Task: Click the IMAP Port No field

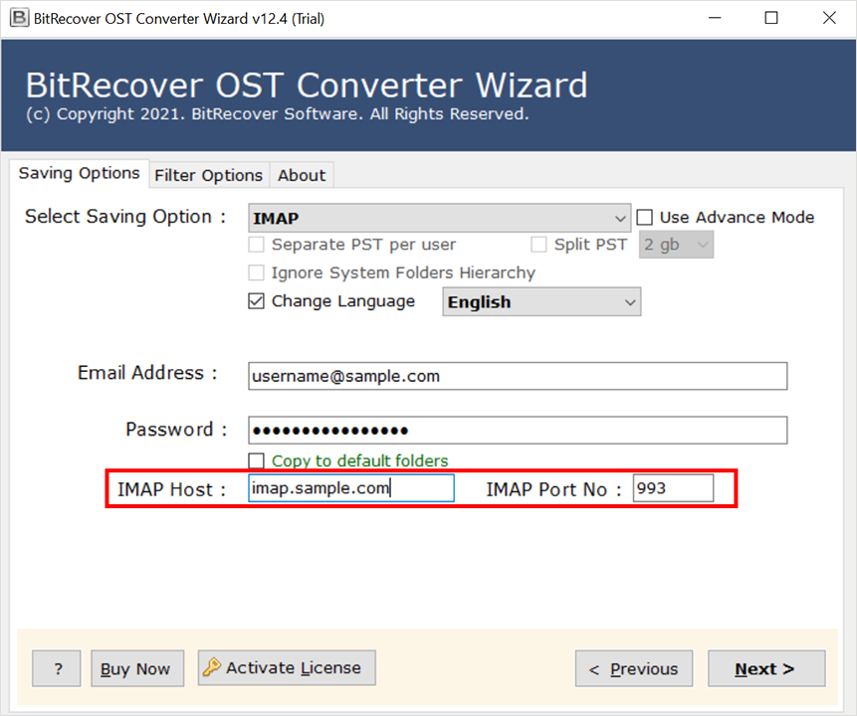Action: [x=673, y=487]
